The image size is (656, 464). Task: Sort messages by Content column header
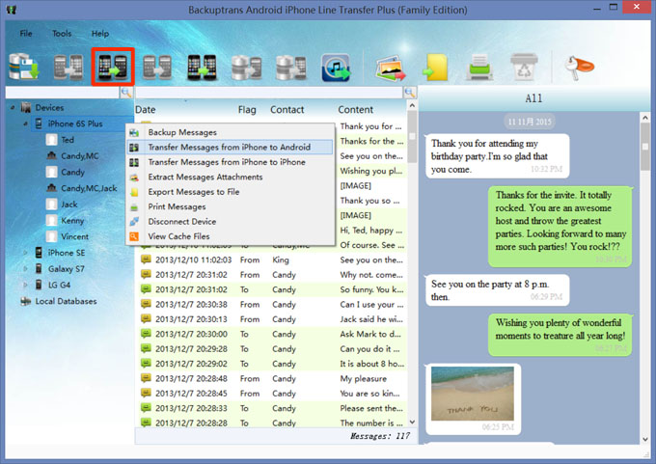pyautogui.click(x=356, y=110)
